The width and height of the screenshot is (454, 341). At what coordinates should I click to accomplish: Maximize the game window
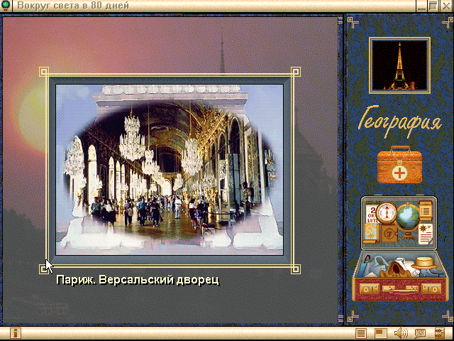[x=433, y=6]
